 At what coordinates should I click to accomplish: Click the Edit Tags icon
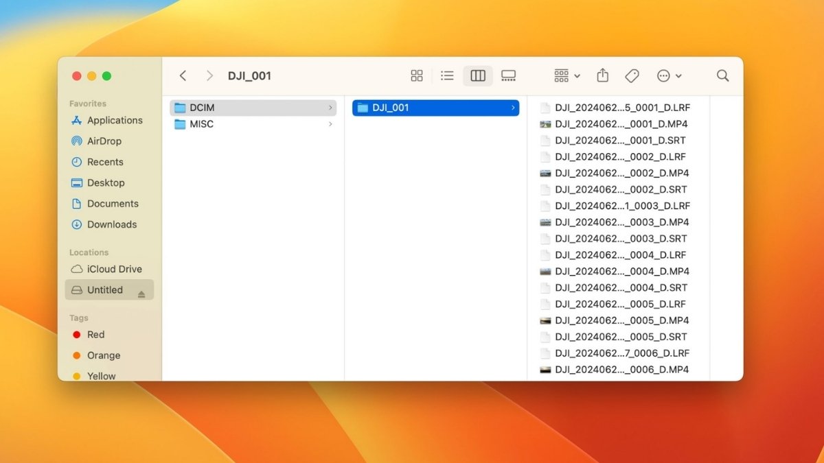click(x=632, y=76)
